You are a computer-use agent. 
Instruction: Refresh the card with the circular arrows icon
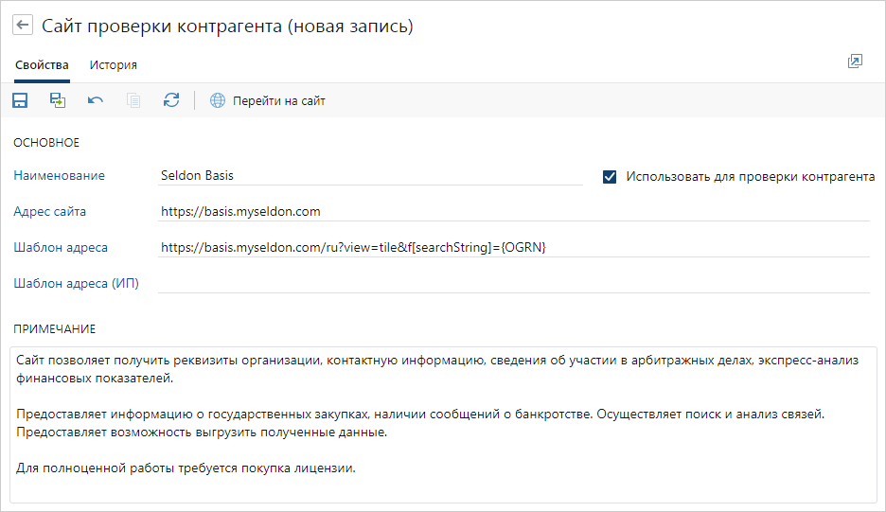click(x=171, y=100)
